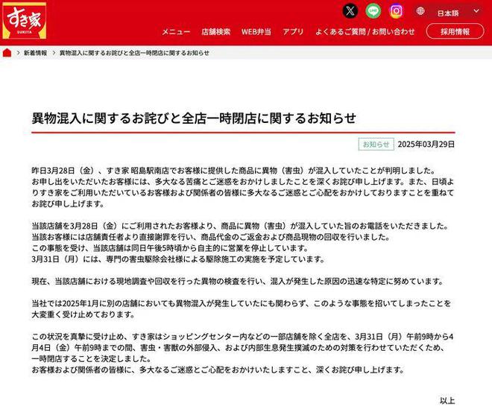Click the first breadcrumb separator arrow
This screenshot has height=409, width=492.
coord(18,53)
